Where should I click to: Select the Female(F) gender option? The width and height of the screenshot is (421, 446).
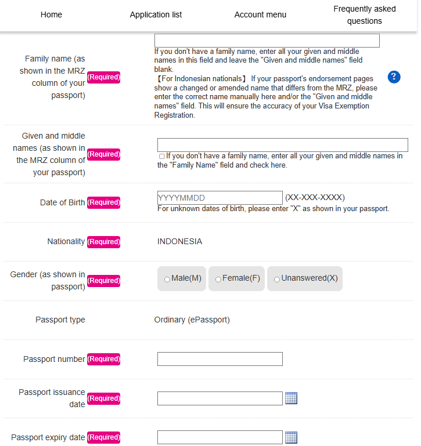pyautogui.click(x=218, y=279)
